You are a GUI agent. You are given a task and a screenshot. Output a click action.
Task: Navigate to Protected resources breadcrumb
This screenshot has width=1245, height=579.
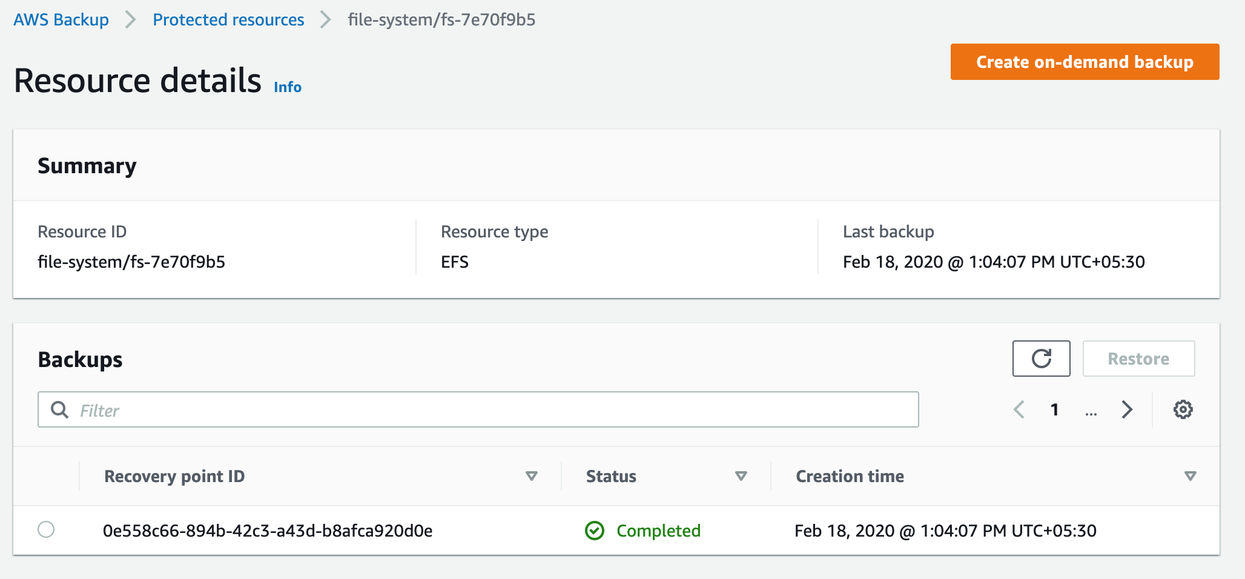point(228,19)
